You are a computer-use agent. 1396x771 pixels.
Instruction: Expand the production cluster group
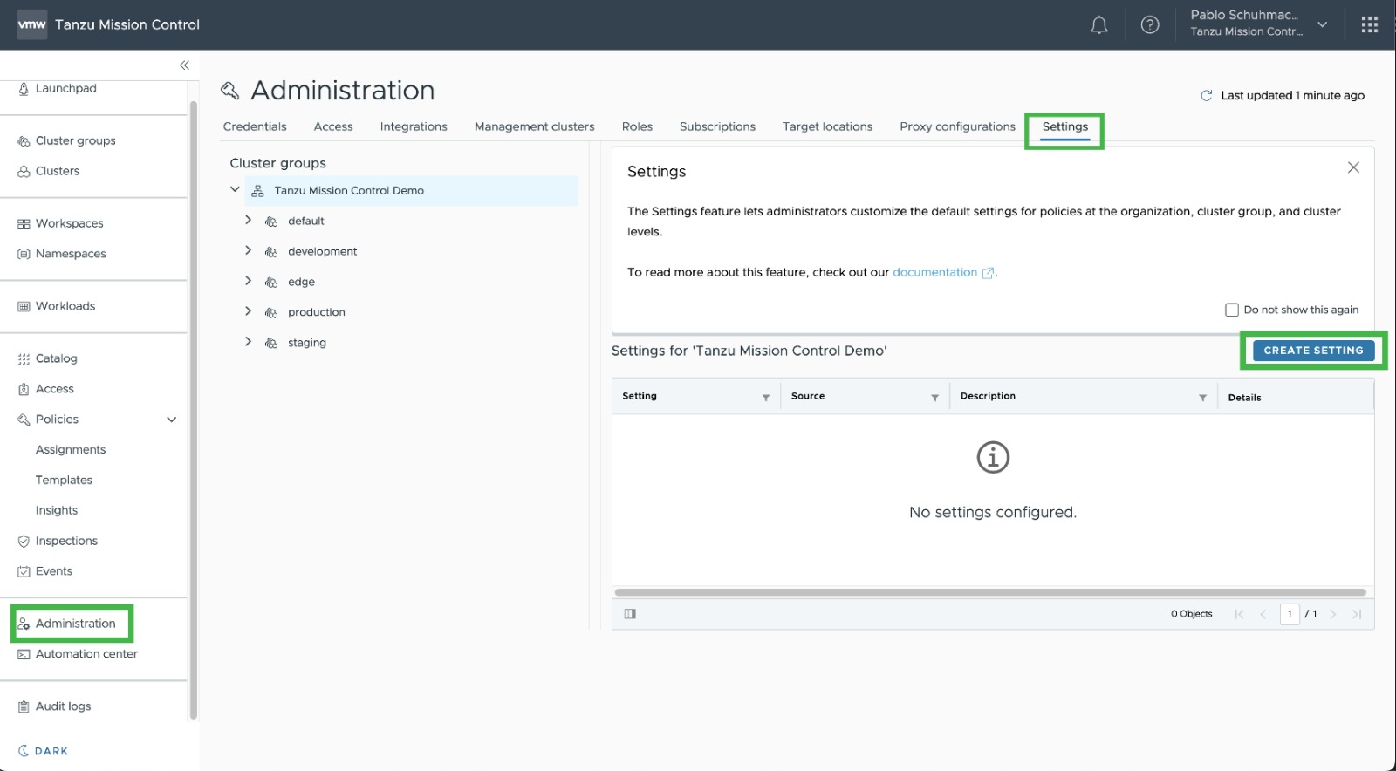(x=248, y=311)
